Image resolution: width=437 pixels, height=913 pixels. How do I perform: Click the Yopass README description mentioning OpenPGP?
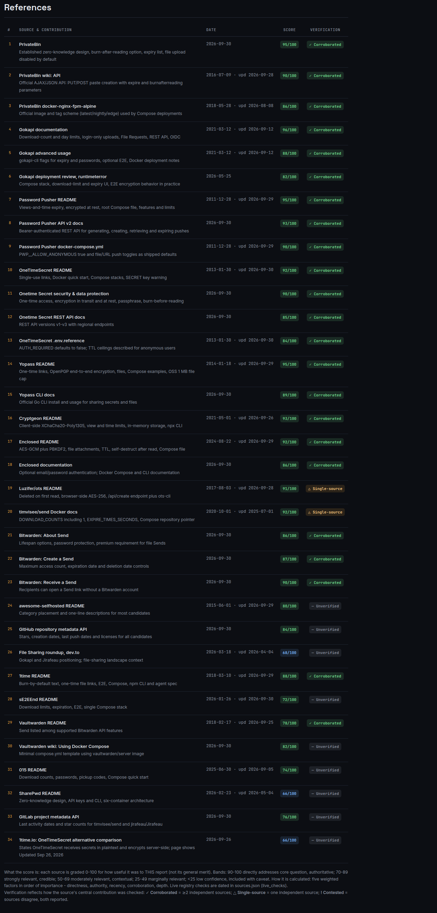tap(107, 375)
